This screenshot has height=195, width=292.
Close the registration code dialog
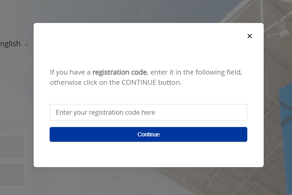[249, 36]
